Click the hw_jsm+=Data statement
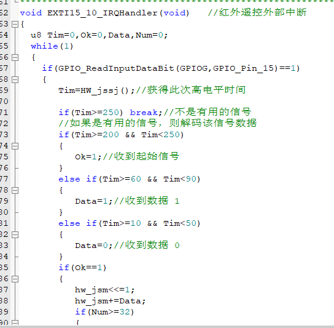Screen dimensions: 334x328 pos(111,301)
